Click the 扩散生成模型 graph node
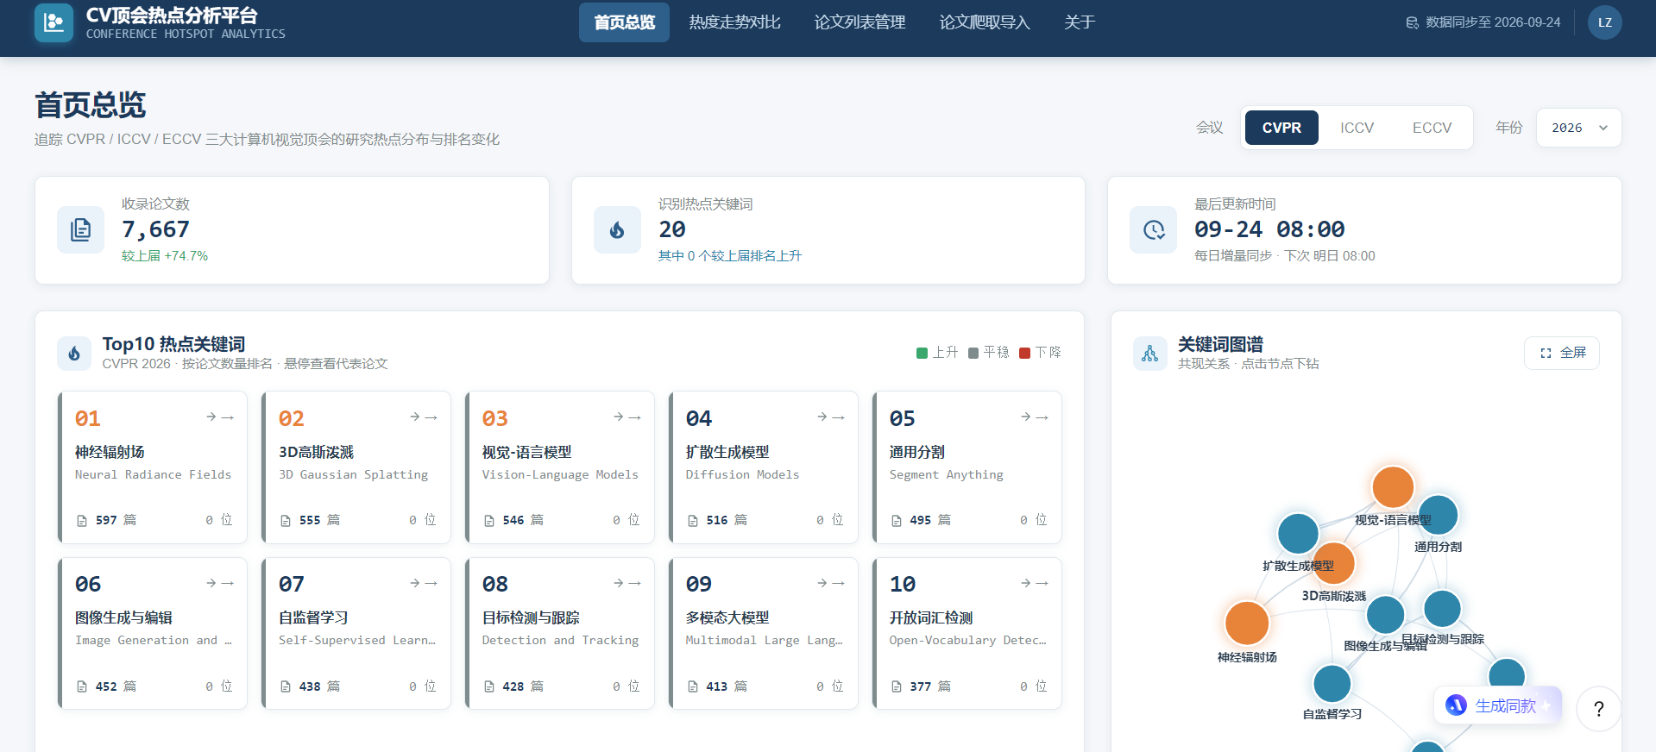 pyautogui.click(x=1298, y=534)
